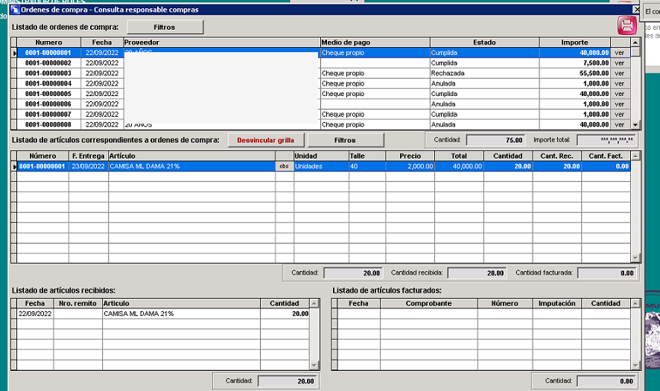Image resolution: width=660 pixels, height=391 pixels.
Task: Click Comprobante column header
Action: tap(429, 303)
